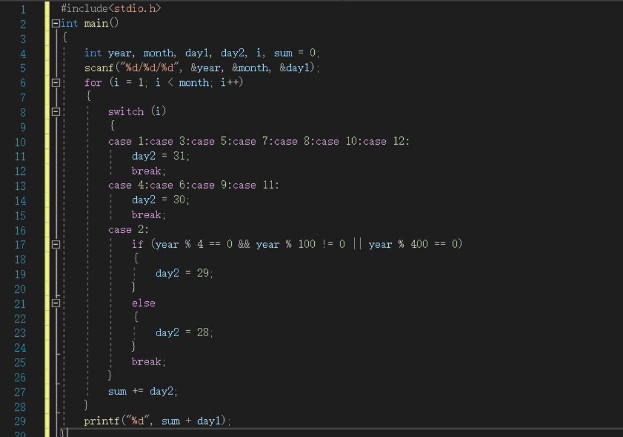The width and height of the screenshot is (623, 437).
Task: Click the case 4:case 6 label line
Action: (193, 185)
